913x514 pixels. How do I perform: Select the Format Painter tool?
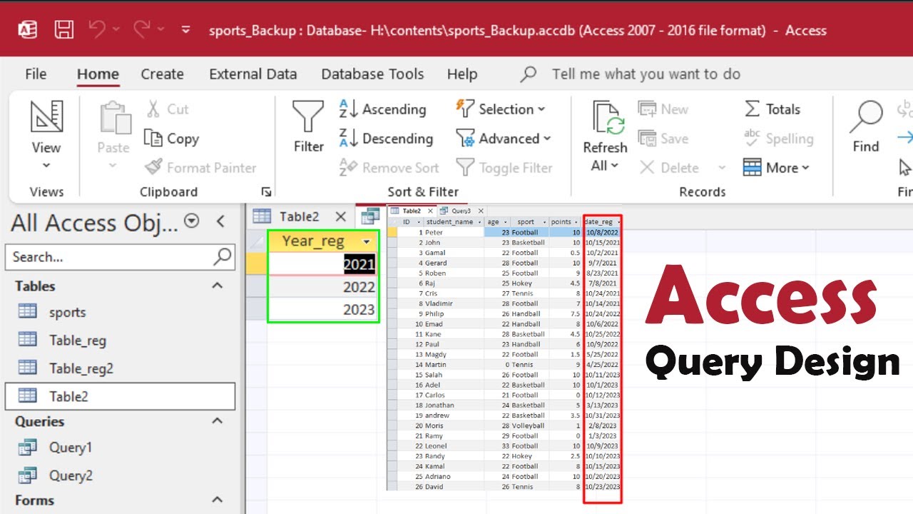click(x=200, y=168)
